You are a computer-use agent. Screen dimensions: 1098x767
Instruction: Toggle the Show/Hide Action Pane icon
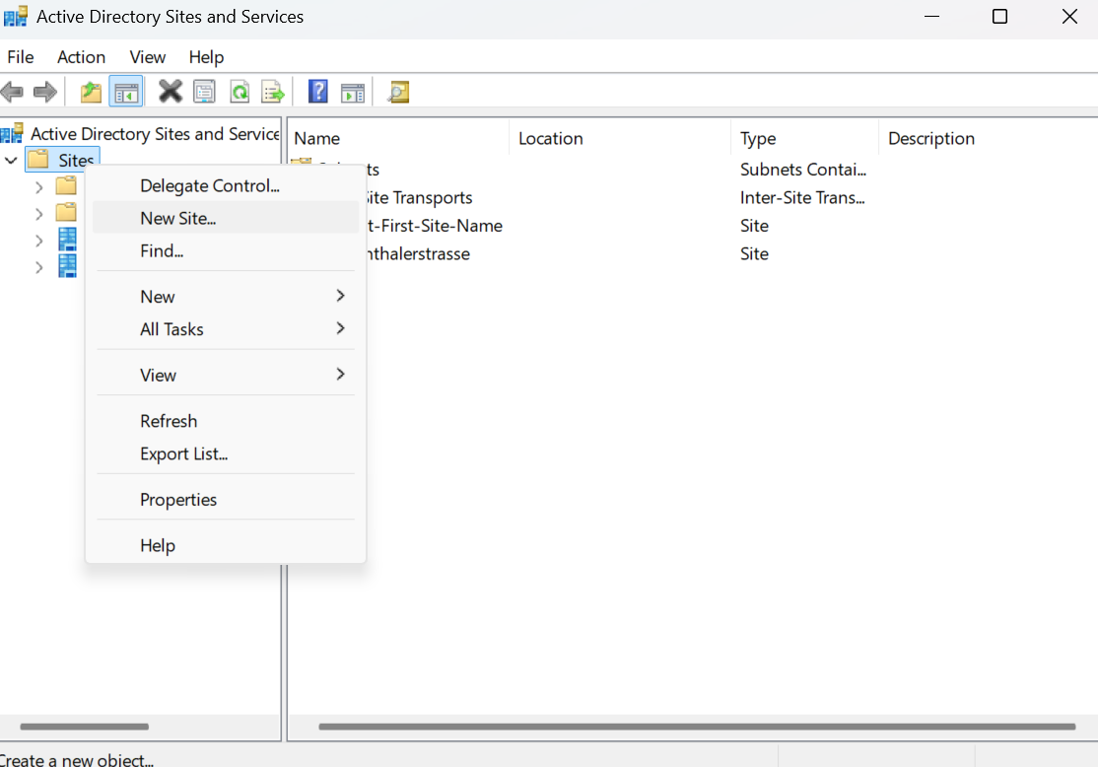coord(353,92)
